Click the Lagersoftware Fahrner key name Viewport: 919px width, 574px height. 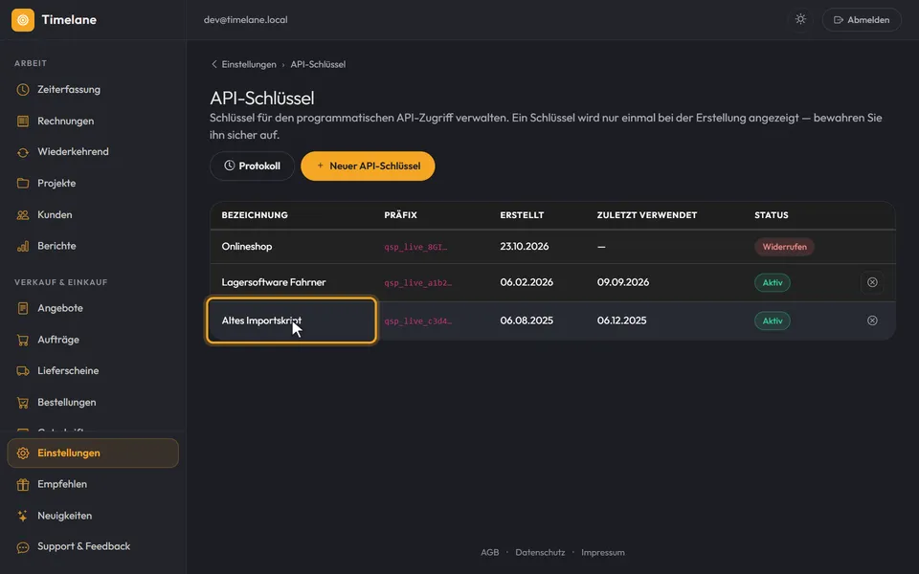coord(274,282)
